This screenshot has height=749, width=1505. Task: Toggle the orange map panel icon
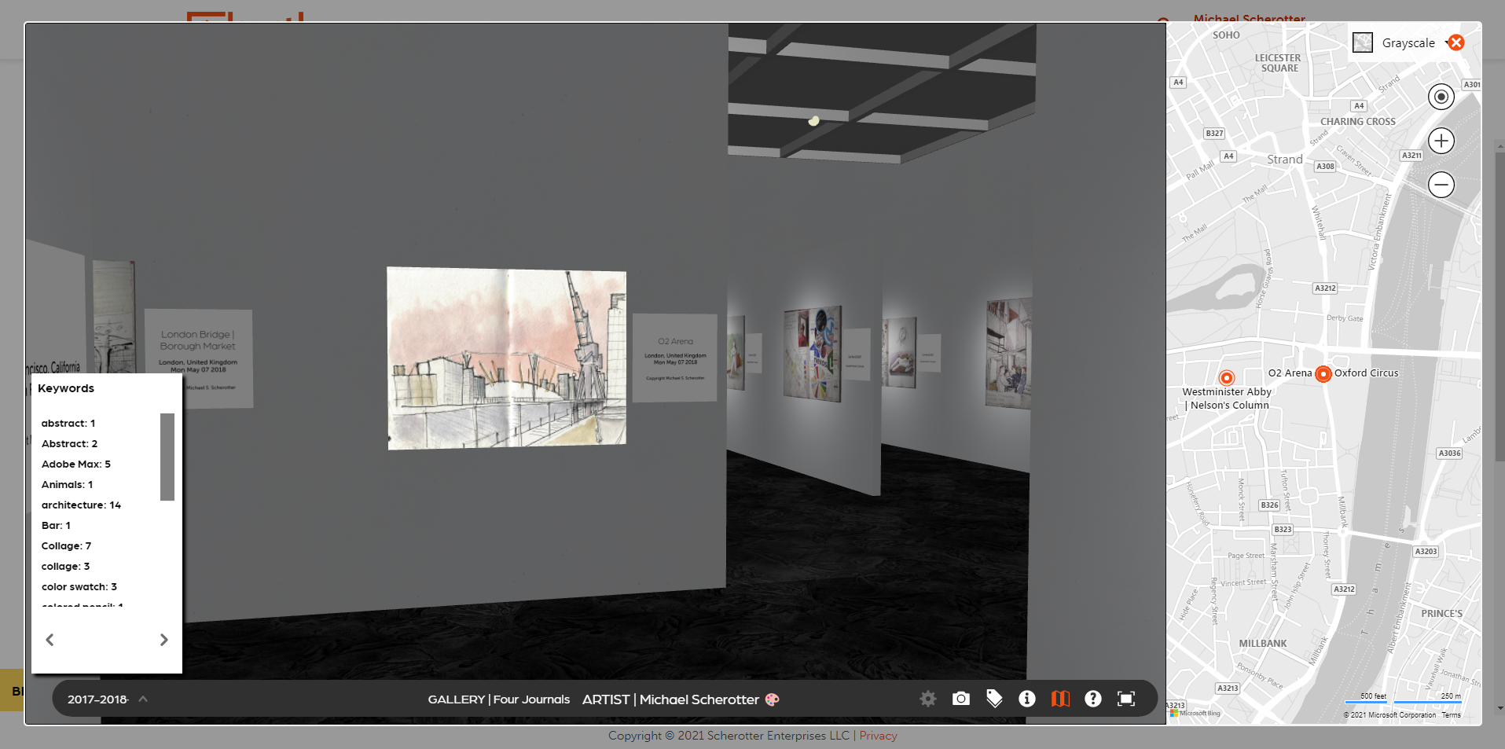pyautogui.click(x=1060, y=699)
